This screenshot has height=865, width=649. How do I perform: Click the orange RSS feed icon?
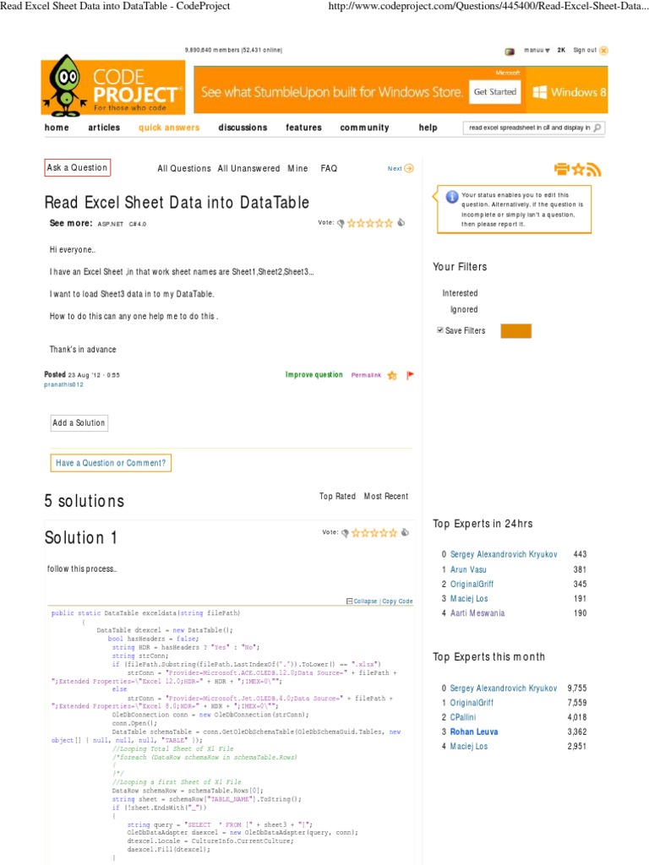pos(594,169)
